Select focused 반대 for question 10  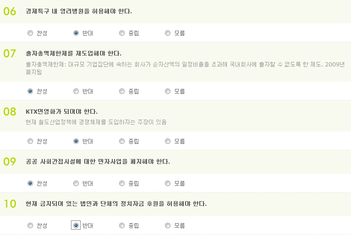click(x=76, y=225)
